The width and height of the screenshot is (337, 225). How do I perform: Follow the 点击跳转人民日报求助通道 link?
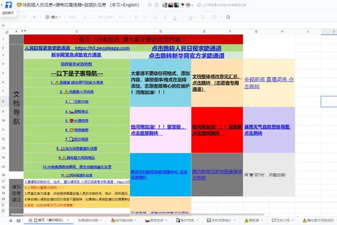(x=187, y=48)
